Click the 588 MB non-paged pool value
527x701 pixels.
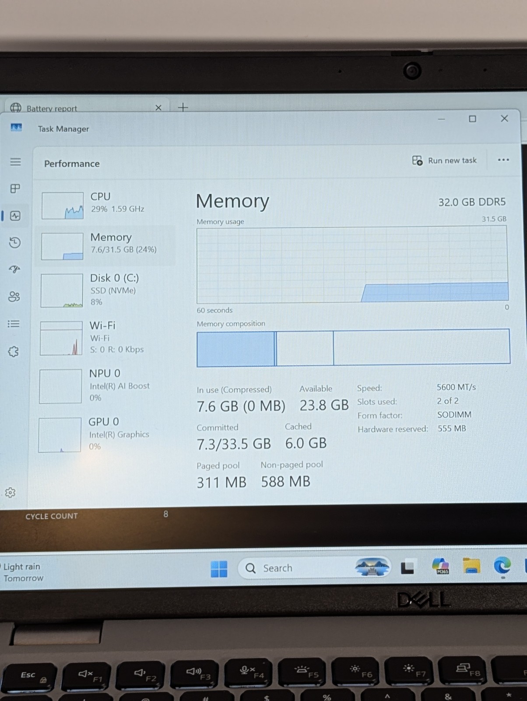(x=286, y=481)
